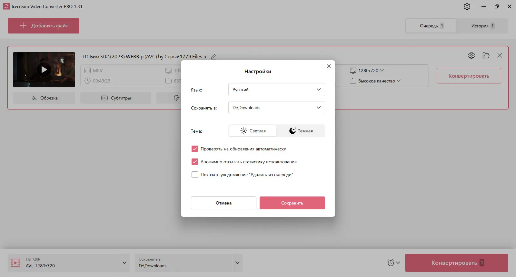This screenshot has height=277, width=516.
Task: Expand the Высокое качество quality dropdown
Action: [x=375, y=81]
